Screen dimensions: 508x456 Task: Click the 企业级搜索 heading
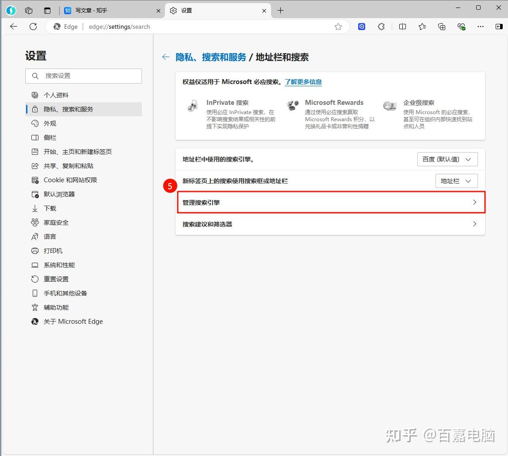(419, 103)
